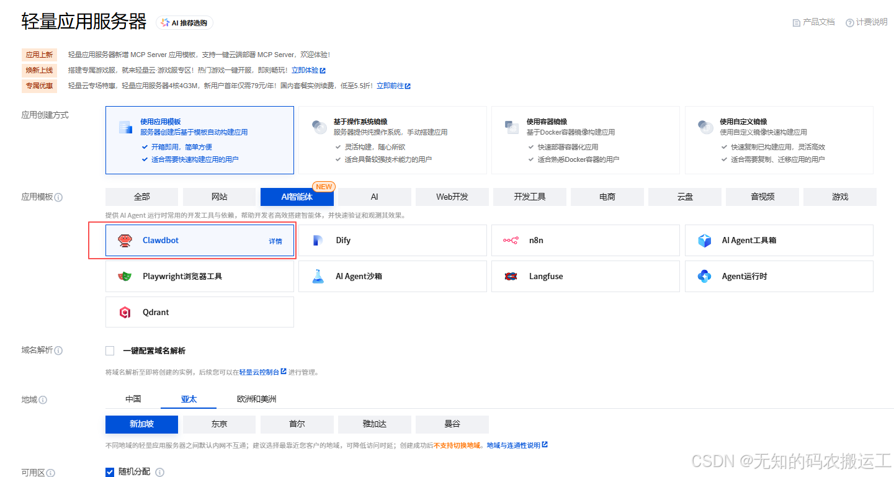Screen dimensions: 894x477
Task: Switch to the 网站 template tab
Action: pos(219,197)
